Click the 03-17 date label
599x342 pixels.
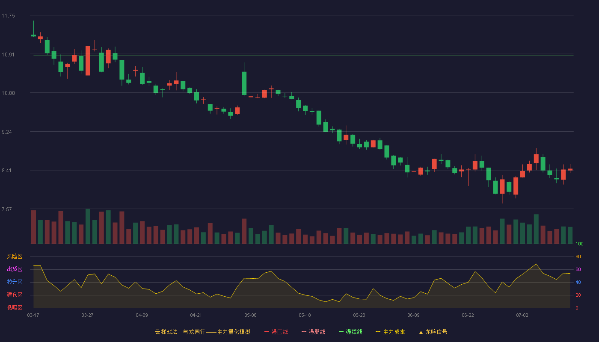click(x=33, y=315)
